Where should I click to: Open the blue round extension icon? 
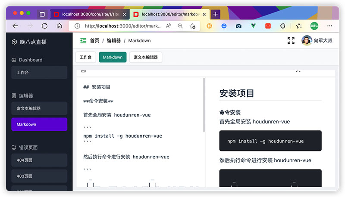click(224, 26)
